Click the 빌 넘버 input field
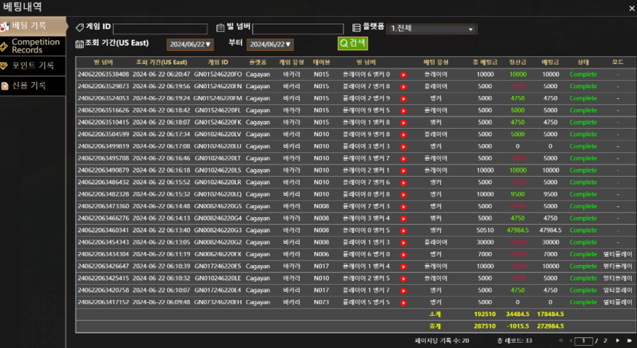Viewport: 637px width, 348px height. pyautogui.click(x=298, y=29)
